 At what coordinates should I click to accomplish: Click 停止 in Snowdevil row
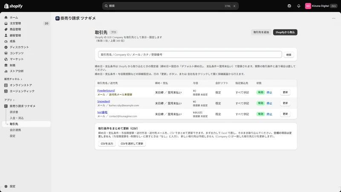pyautogui.click(x=269, y=103)
